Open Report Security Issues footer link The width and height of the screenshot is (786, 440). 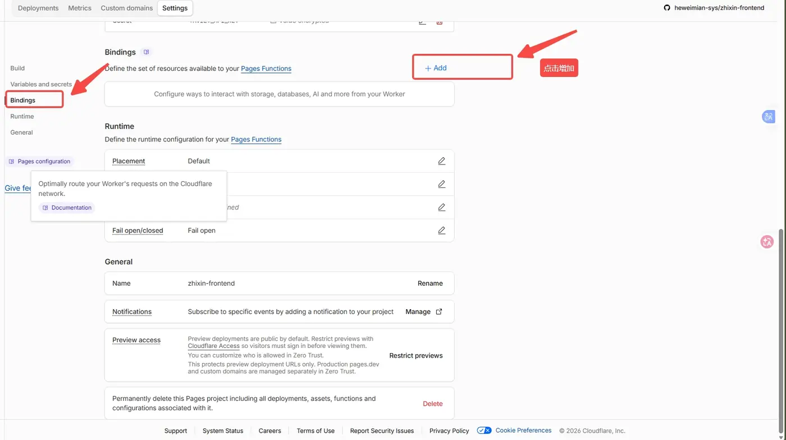[382, 431]
